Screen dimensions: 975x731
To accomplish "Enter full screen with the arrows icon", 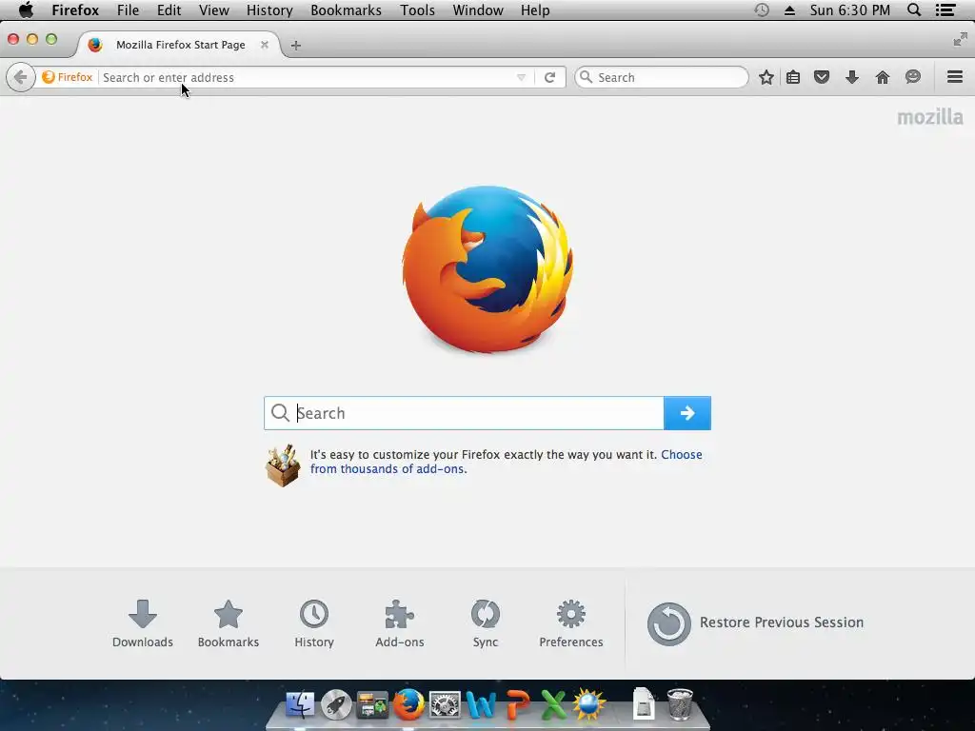I will point(960,40).
